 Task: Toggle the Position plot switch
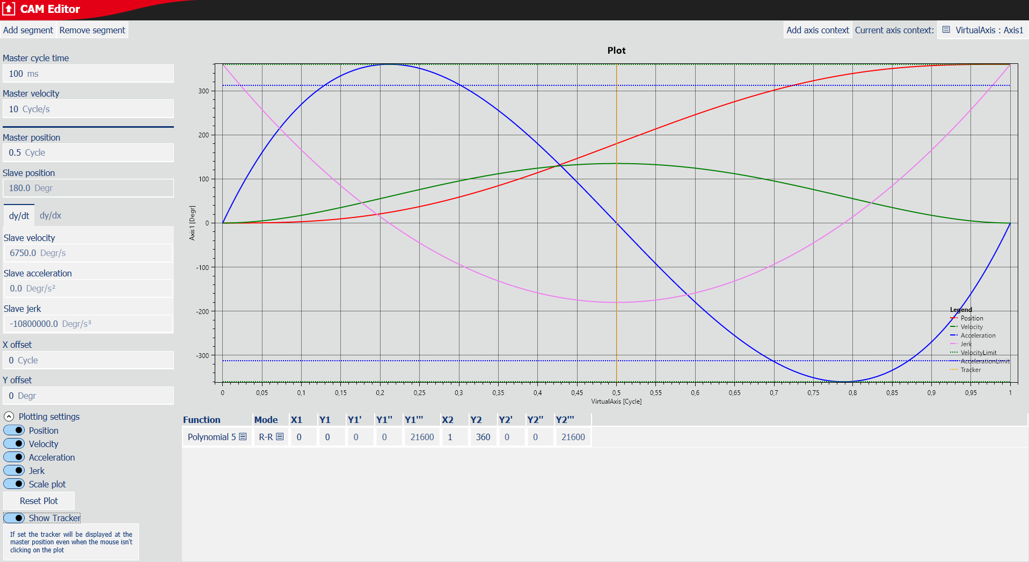(14, 430)
